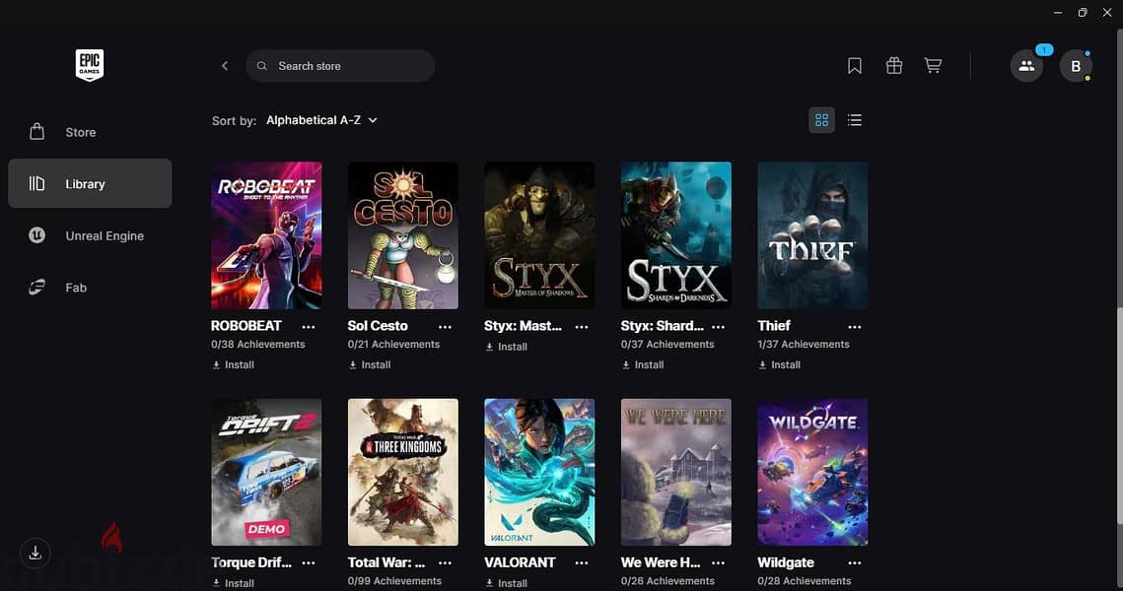Open the shopping cart icon
This screenshot has width=1123, height=591.
click(x=933, y=66)
